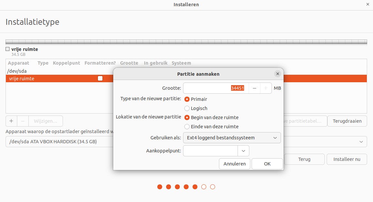Close the Installeren window
This screenshot has height=202, width=373.
[x=368, y=4]
